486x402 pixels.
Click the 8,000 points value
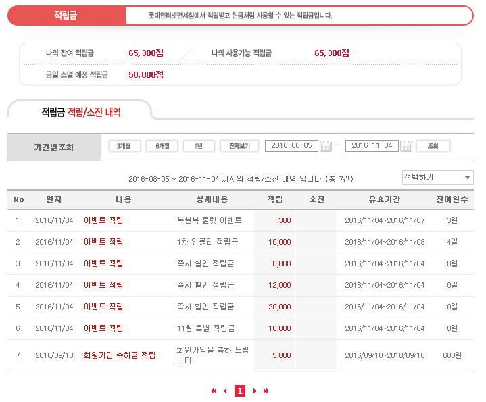[x=281, y=263]
